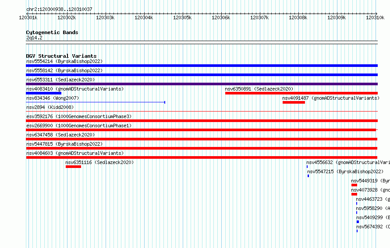Click the thin red line for nsv2894
390x248 pixels.
(x=202, y=111)
